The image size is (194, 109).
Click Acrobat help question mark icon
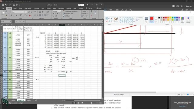[178, 6]
